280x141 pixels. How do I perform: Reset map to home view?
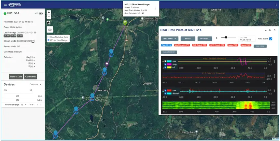(x=49, y=23)
